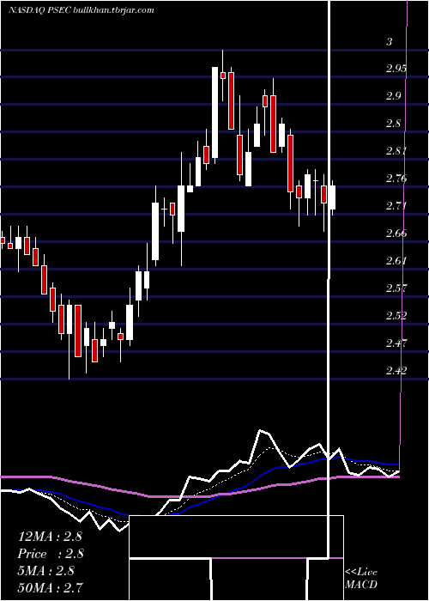
Task: Click the price axis label 2.52
Action: 396,315
